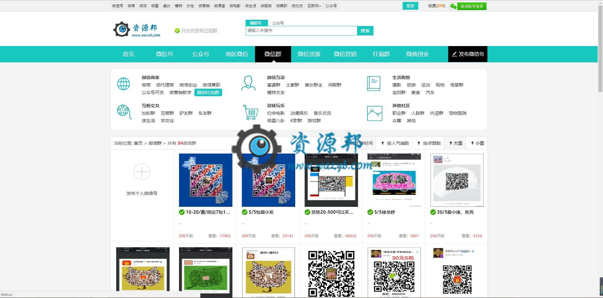Click the 游戏群 category link

coord(314,121)
